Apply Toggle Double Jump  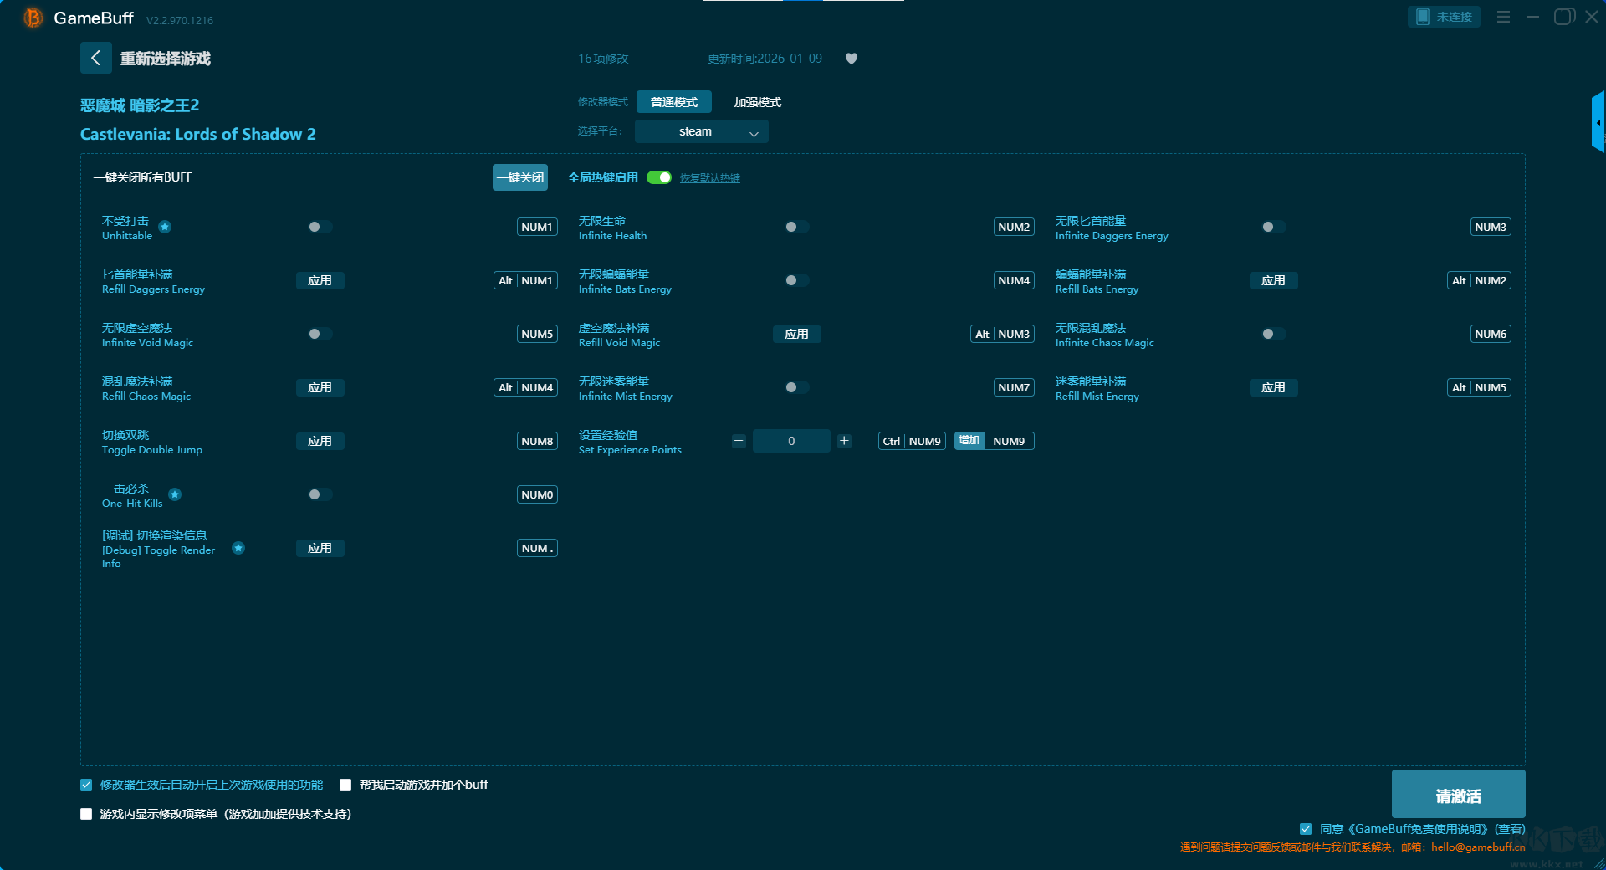[320, 441]
